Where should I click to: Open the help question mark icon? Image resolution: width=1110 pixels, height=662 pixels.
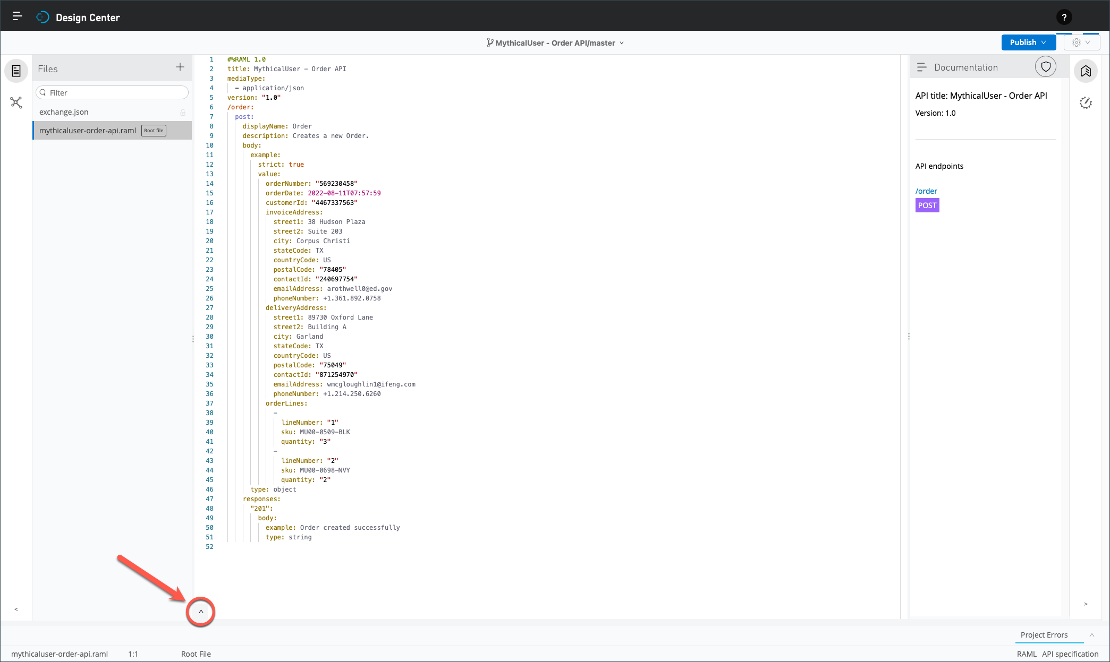1064,17
